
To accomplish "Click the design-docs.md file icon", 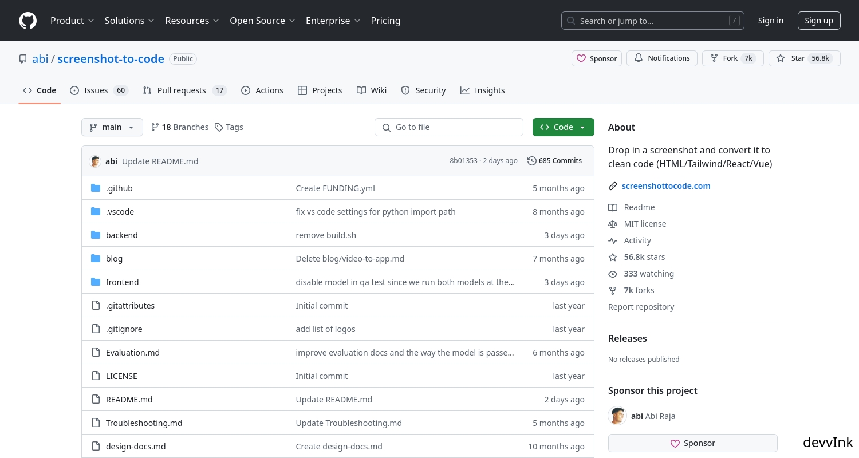I will click(96, 447).
